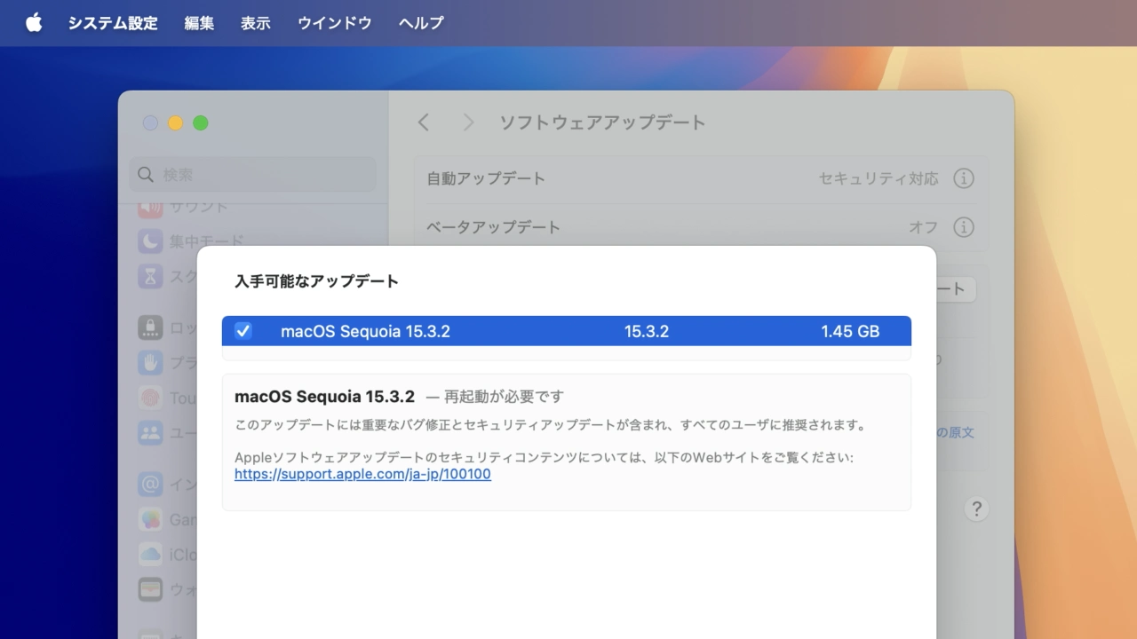Click the @ internet accounts sidebar icon

click(x=150, y=484)
